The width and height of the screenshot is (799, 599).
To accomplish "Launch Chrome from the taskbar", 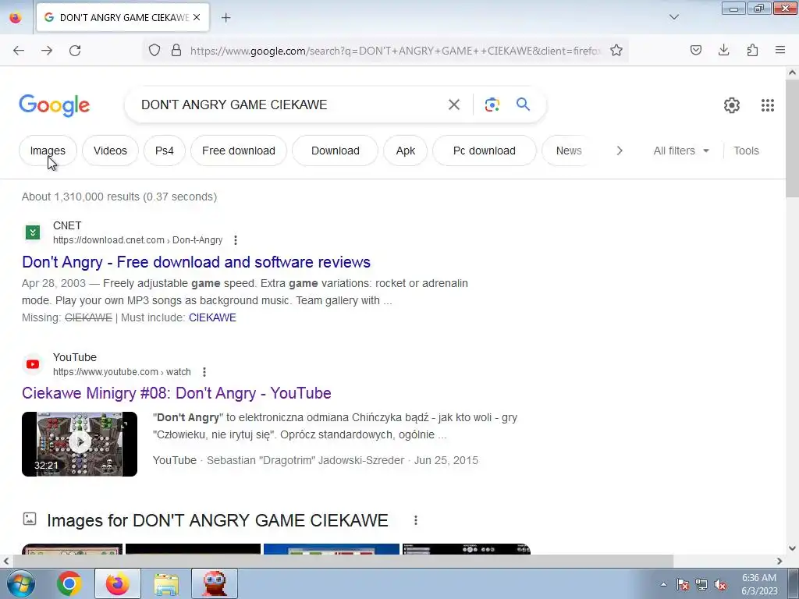I will [69, 583].
